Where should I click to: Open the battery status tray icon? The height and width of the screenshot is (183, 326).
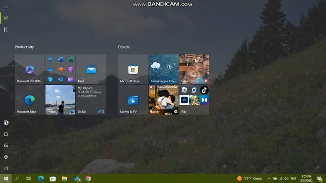pos(275,178)
